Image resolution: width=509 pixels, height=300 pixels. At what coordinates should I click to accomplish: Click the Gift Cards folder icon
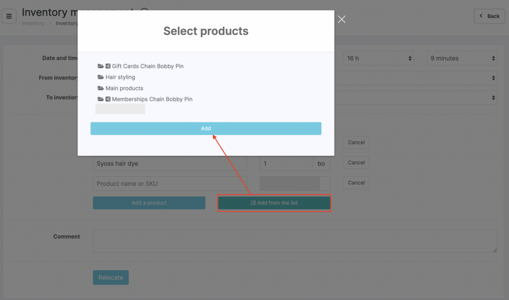[x=101, y=66]
